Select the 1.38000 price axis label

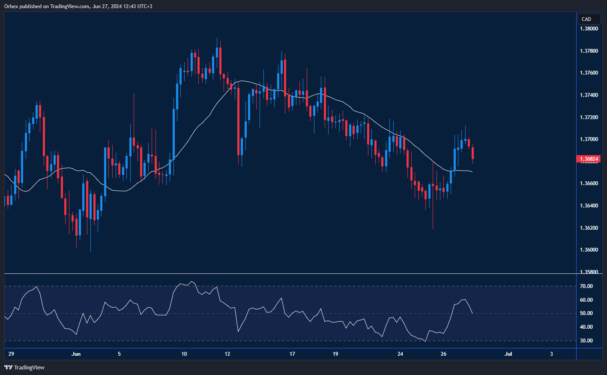589,29
